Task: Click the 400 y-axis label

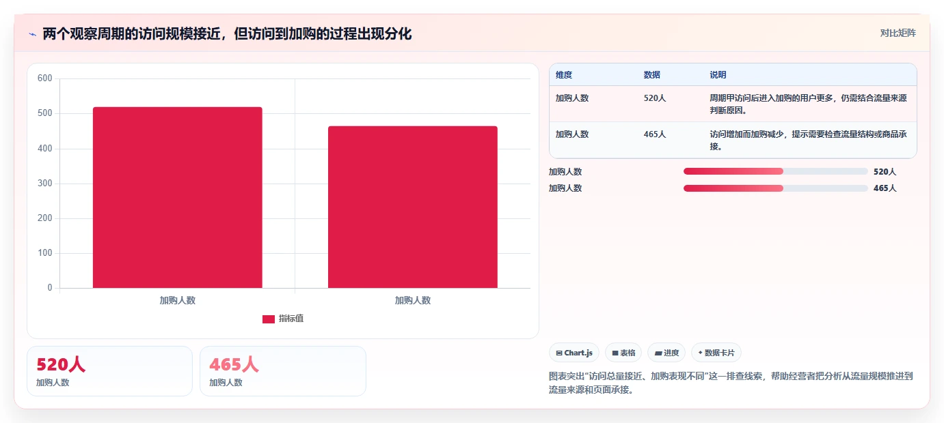Action: point(45,149)
